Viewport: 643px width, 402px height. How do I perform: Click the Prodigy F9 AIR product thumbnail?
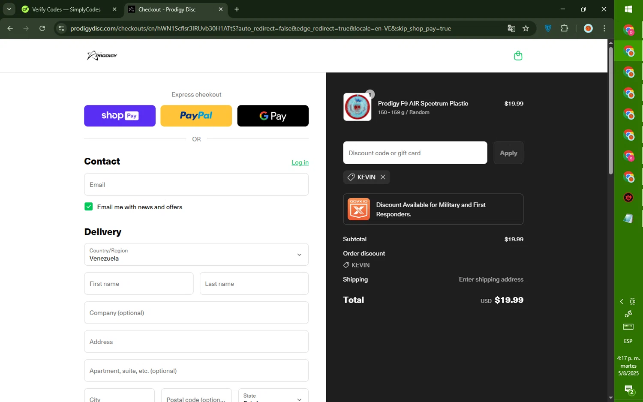357,107
